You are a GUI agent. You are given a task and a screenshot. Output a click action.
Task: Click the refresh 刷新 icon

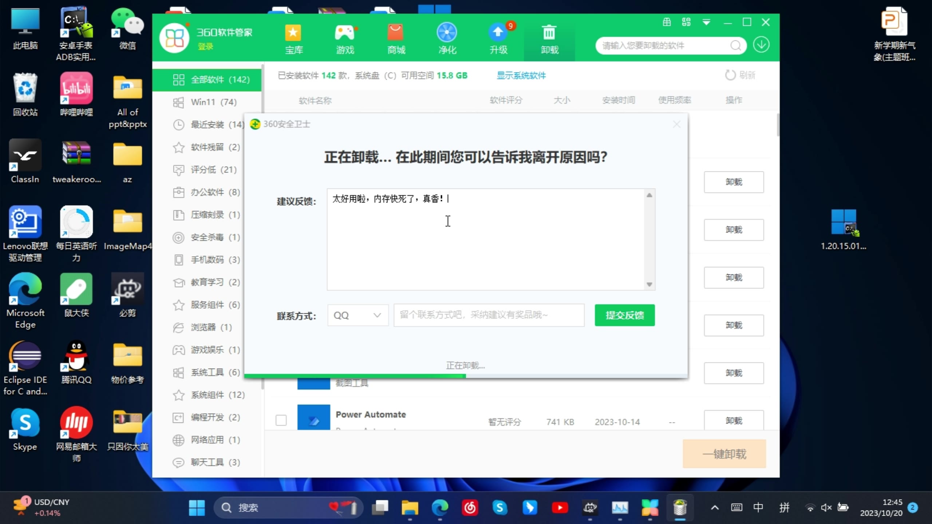730,75
